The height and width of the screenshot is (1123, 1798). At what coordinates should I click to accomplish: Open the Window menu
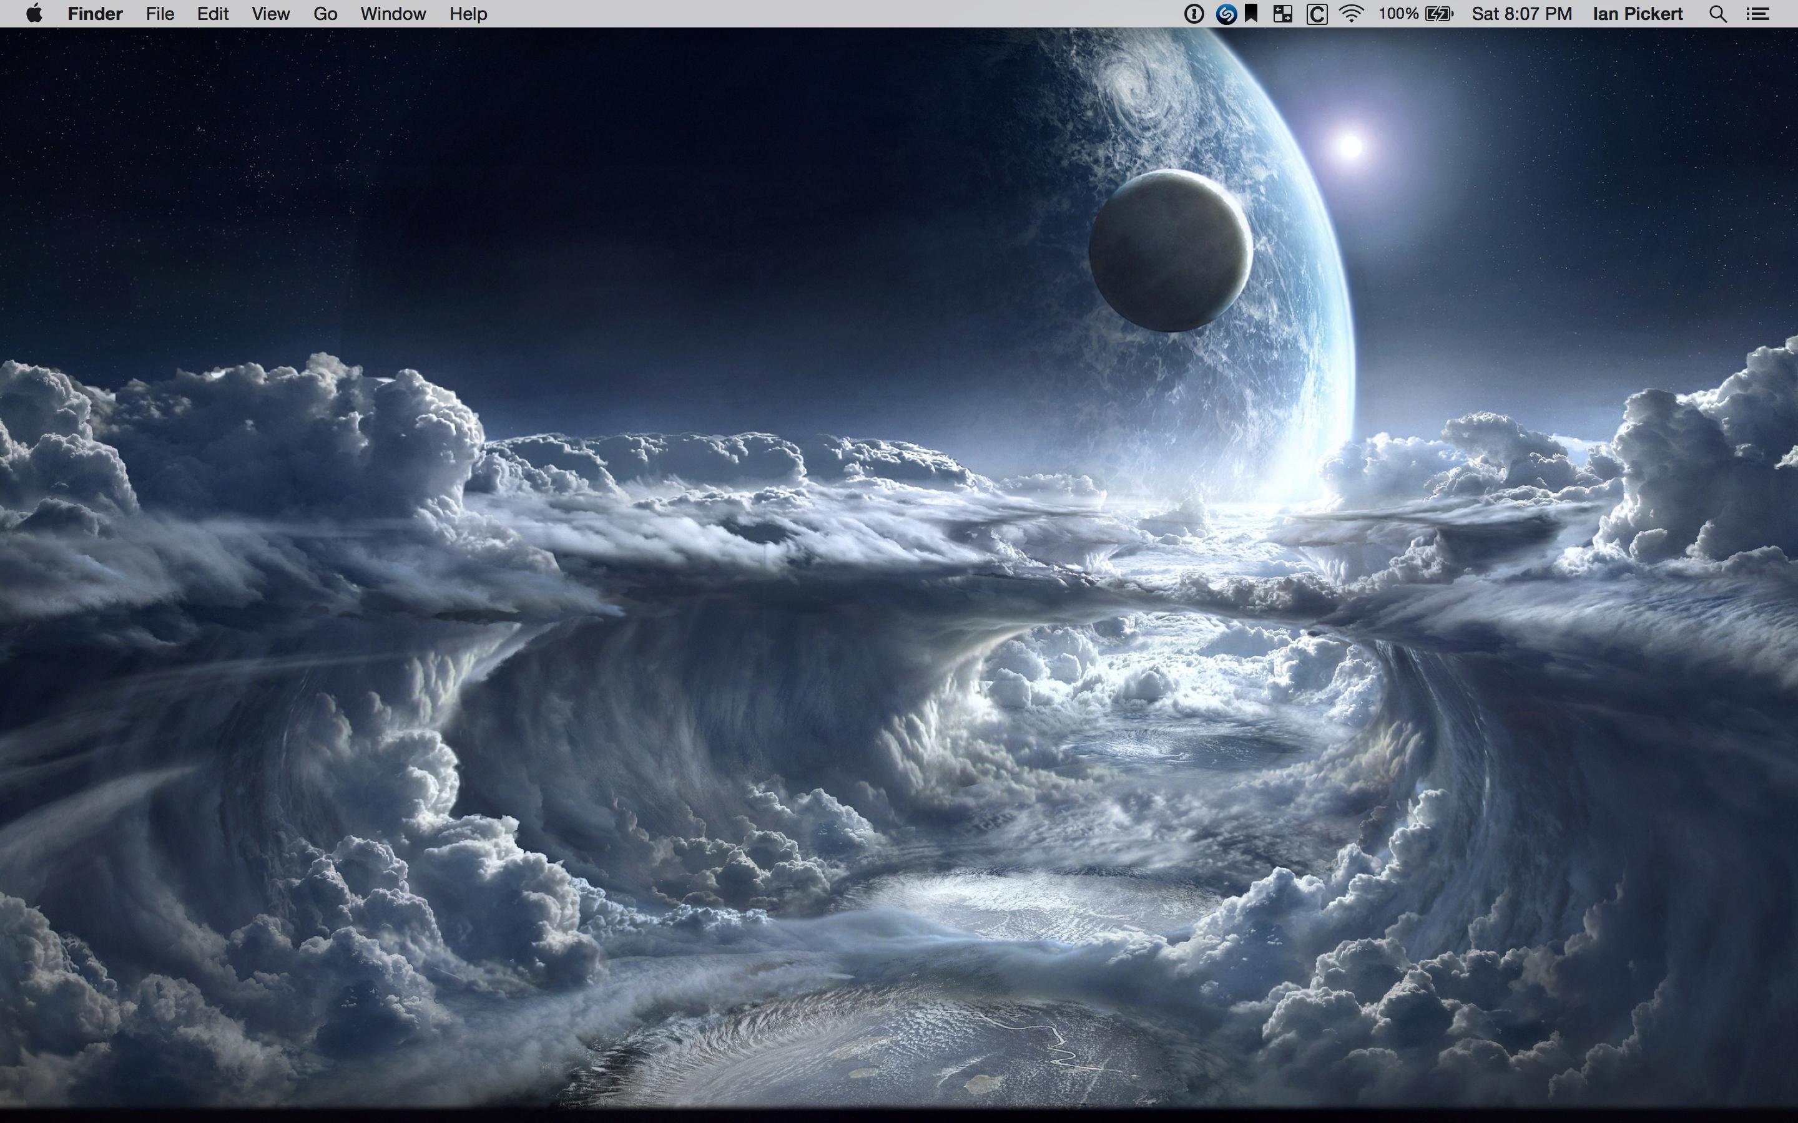393,13
